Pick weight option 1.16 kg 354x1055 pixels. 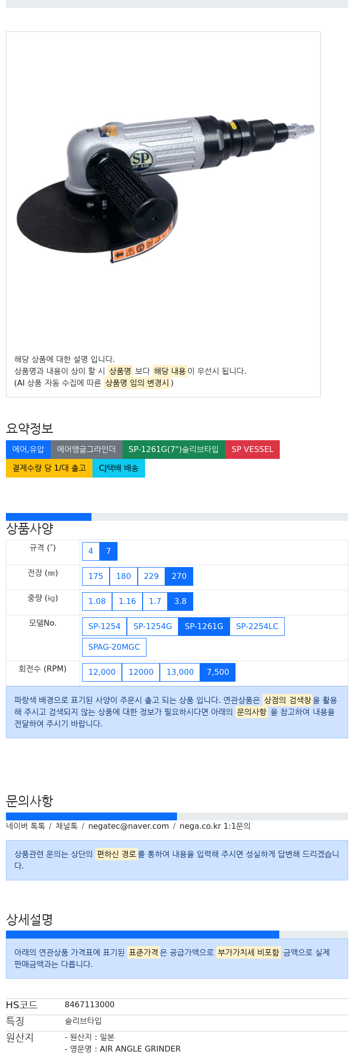click(127, 602)
